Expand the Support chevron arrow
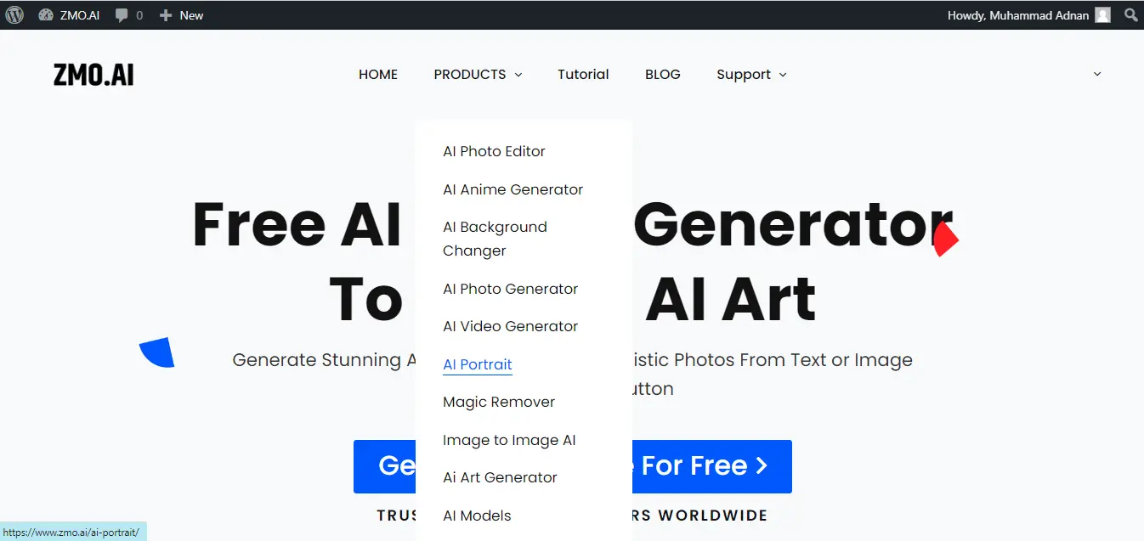This screenshot has width=1144, height=541. point(783,75)
